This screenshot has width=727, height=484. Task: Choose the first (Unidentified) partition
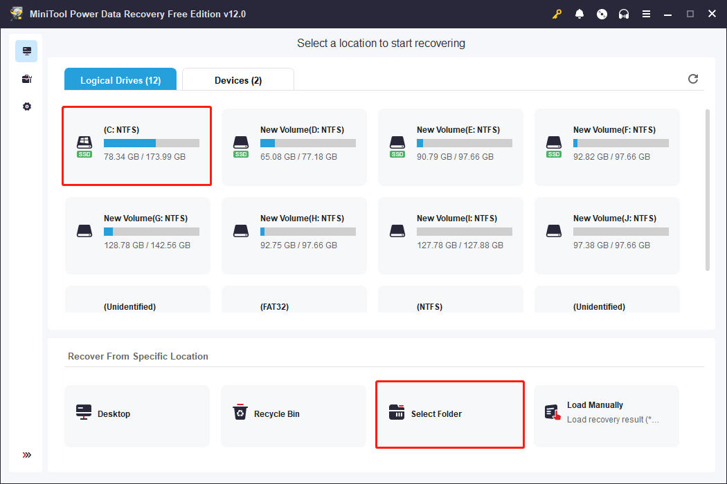[x=130, y=306]
